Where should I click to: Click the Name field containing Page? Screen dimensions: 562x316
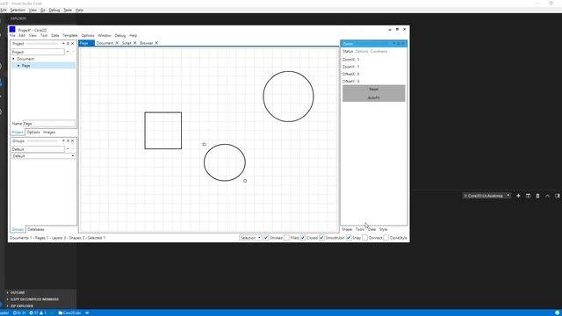pos(49,124)
